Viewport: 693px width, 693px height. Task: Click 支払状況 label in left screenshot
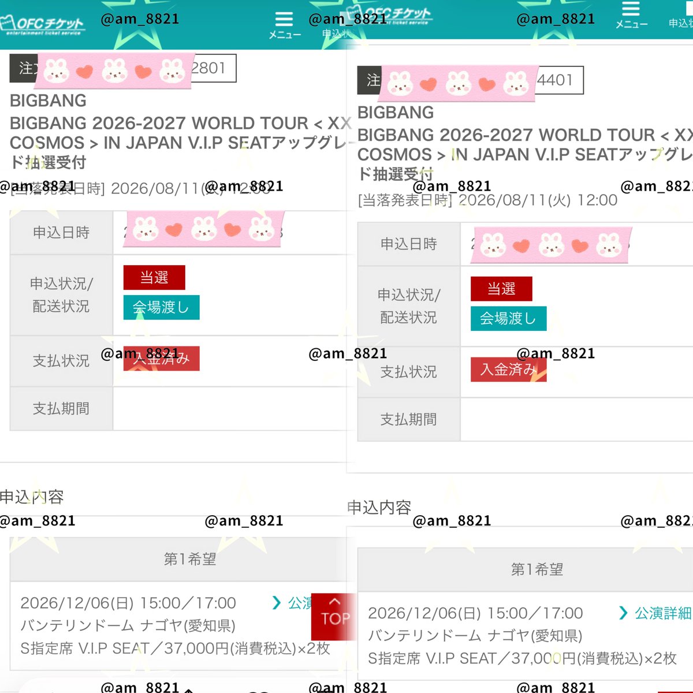click(x=61, y=361)
